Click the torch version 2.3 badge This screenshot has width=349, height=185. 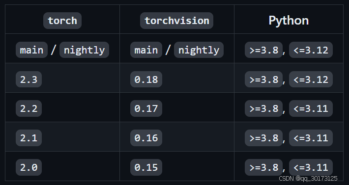click(29, 79)
